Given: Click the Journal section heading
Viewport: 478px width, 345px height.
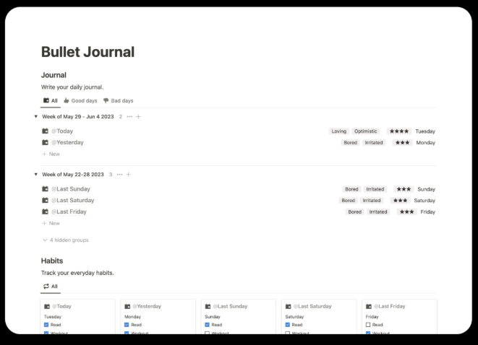Looking at the screenshot, I should pyautogui.click(x=54, y=75).
